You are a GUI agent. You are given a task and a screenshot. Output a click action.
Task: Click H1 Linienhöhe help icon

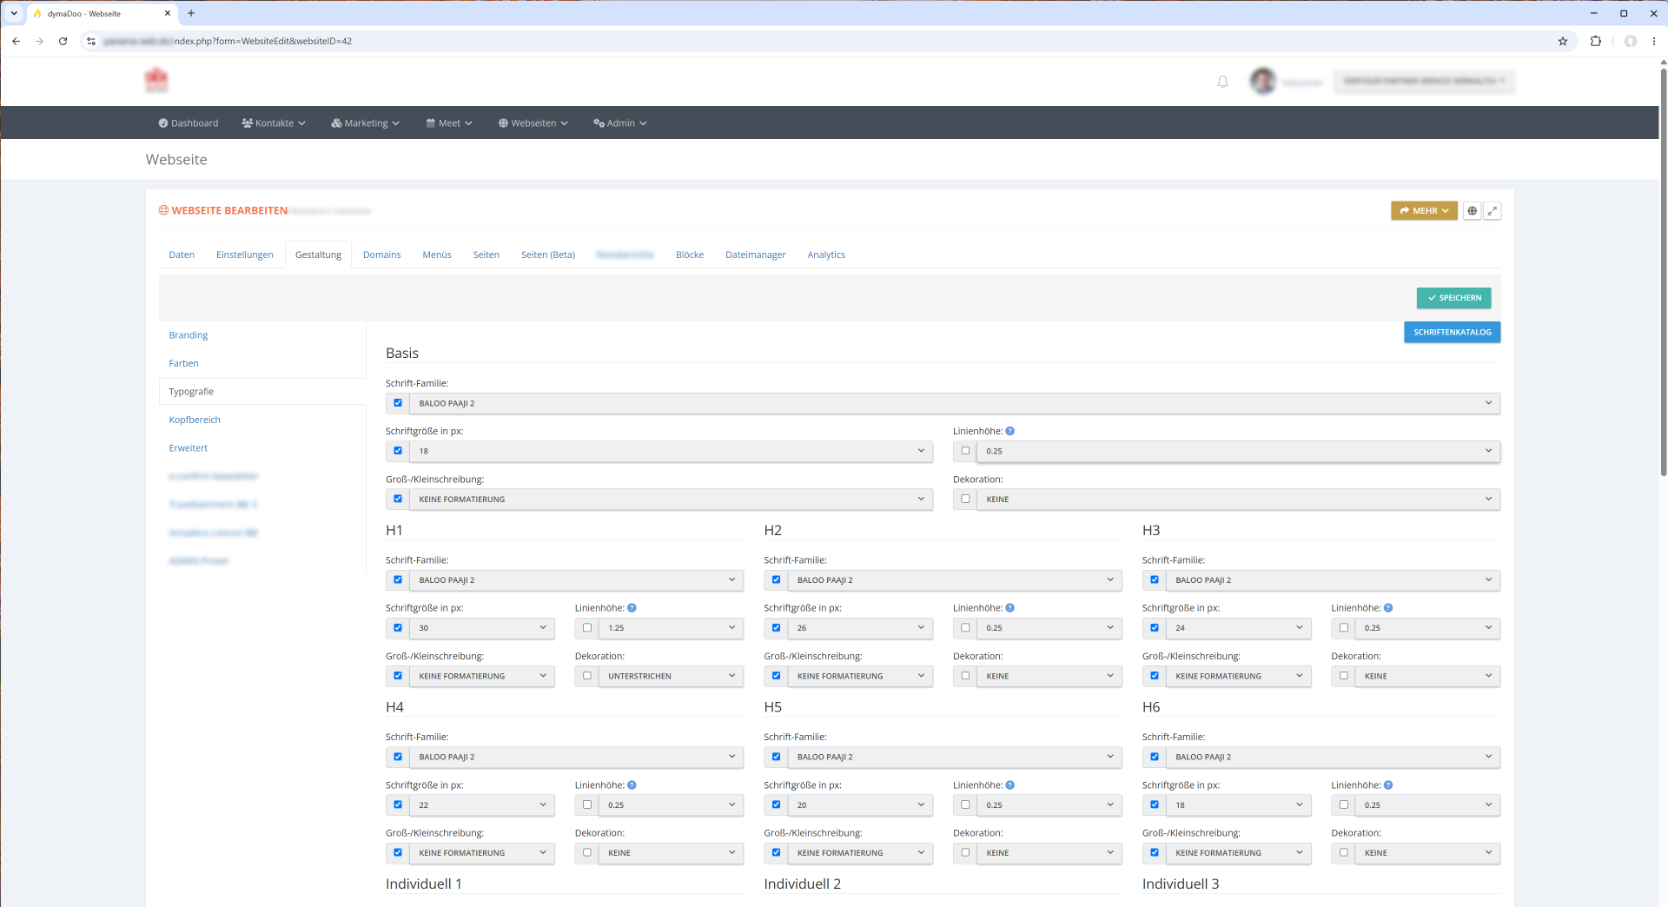[632, 608]
